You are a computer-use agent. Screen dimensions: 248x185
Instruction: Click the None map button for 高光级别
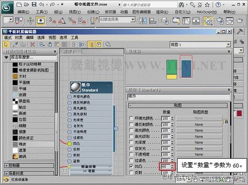pyautogui.click(x=199, y=137)
